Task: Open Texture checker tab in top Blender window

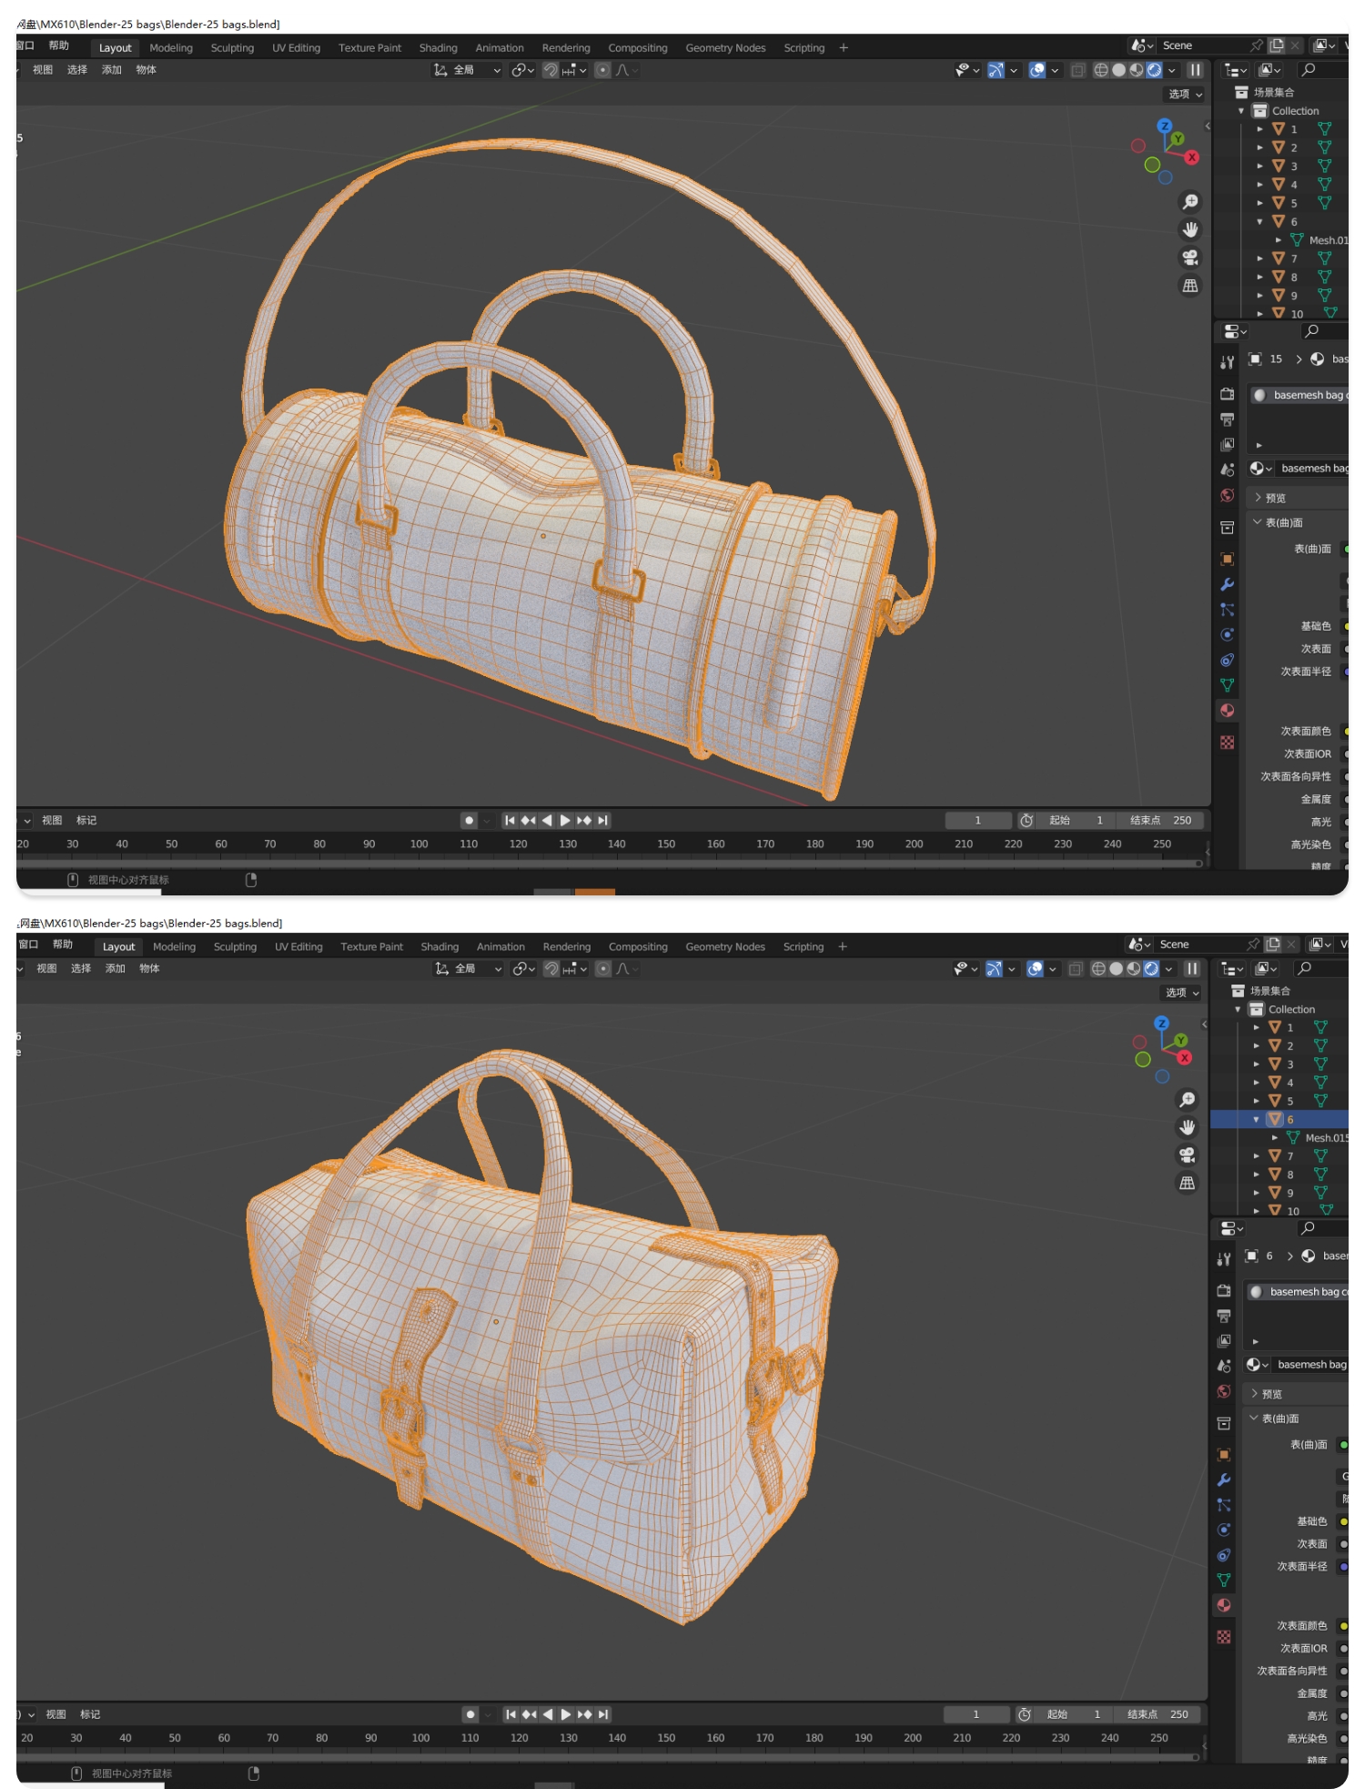Action: (1227, 743)
